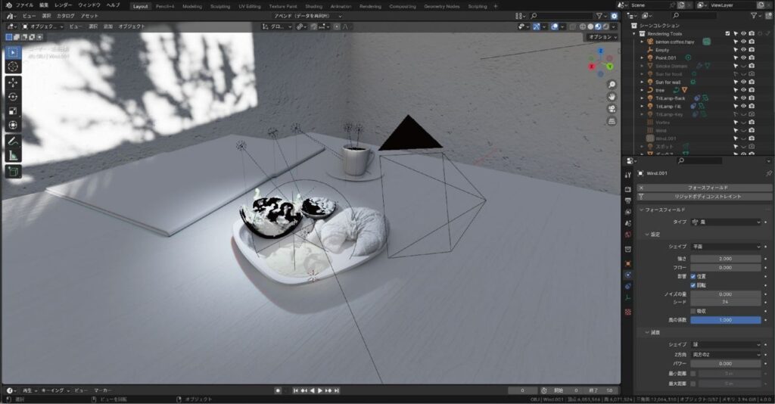
Task: Jump to the timeline start frame
Action: pos(296,390)
